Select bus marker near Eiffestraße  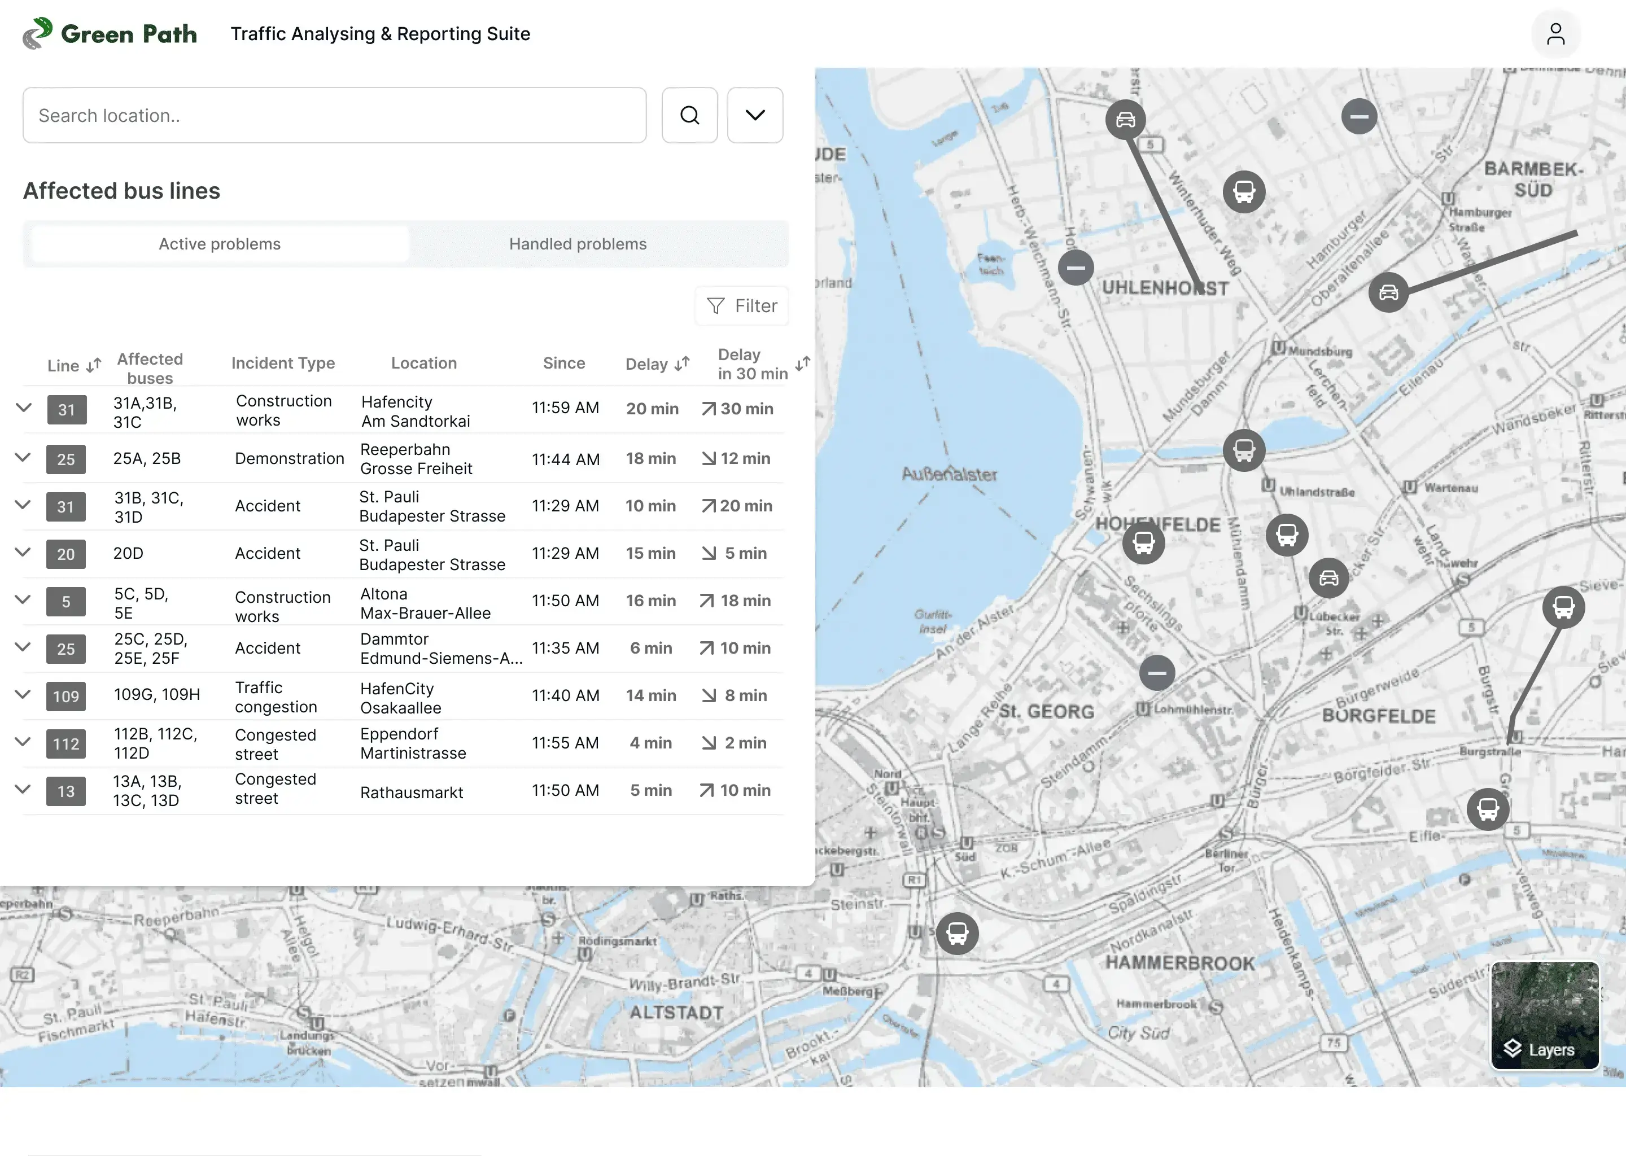point(1488,809)
